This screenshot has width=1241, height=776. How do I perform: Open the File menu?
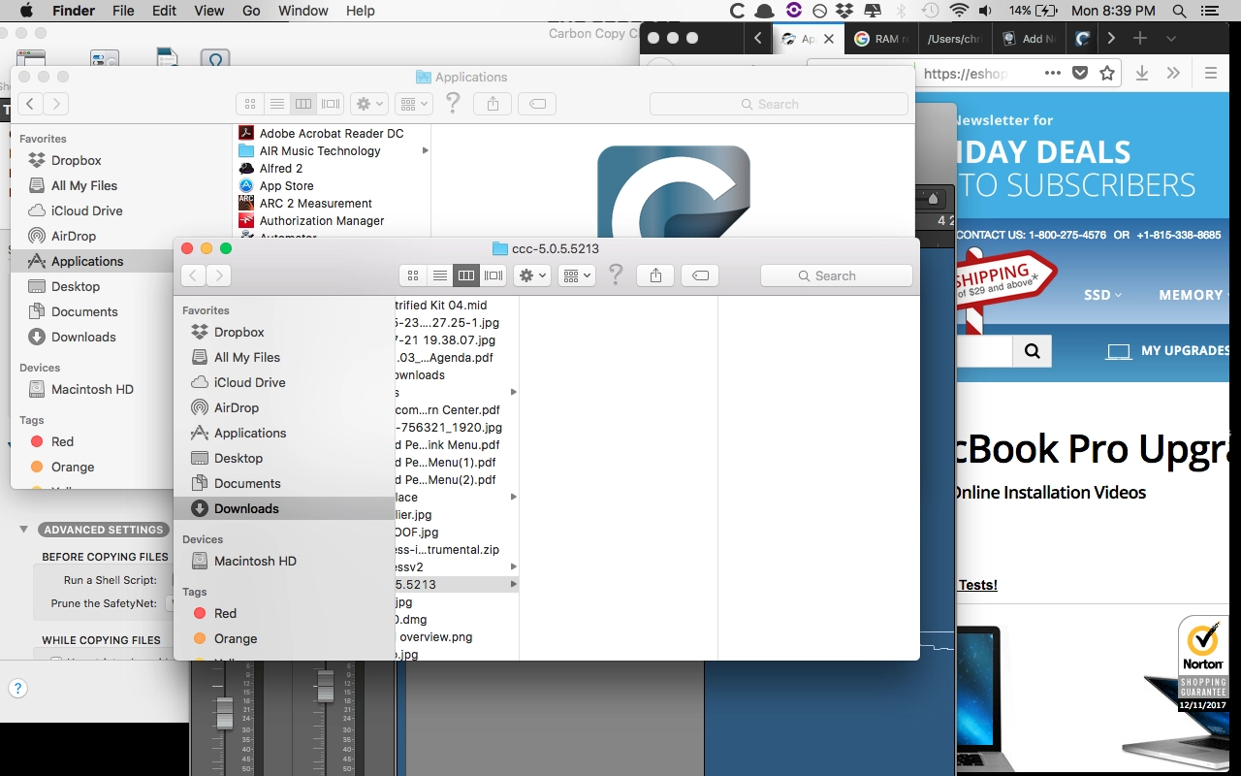(123, 11)
